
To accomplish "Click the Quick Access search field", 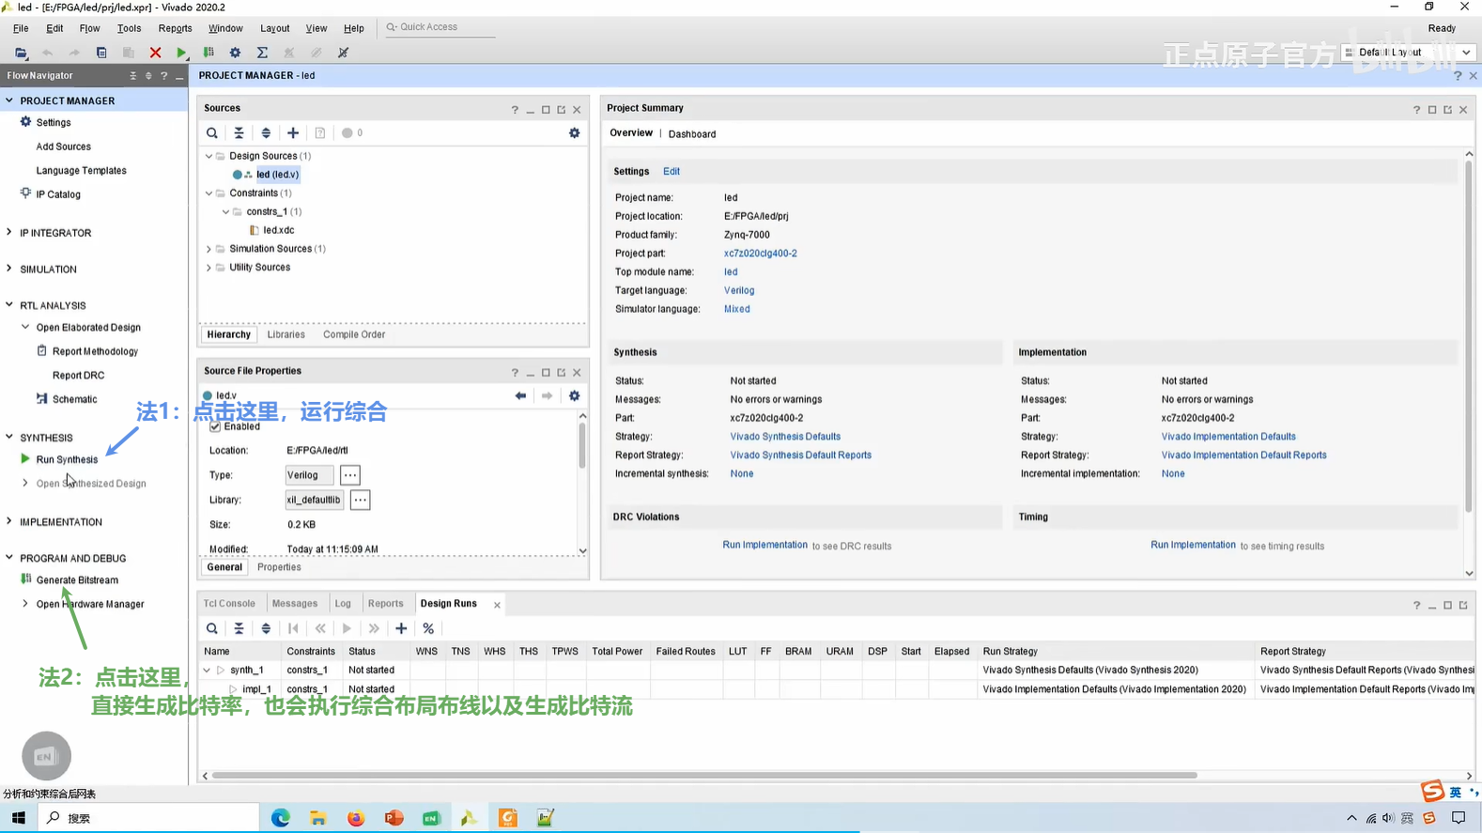I will [440, 27].
